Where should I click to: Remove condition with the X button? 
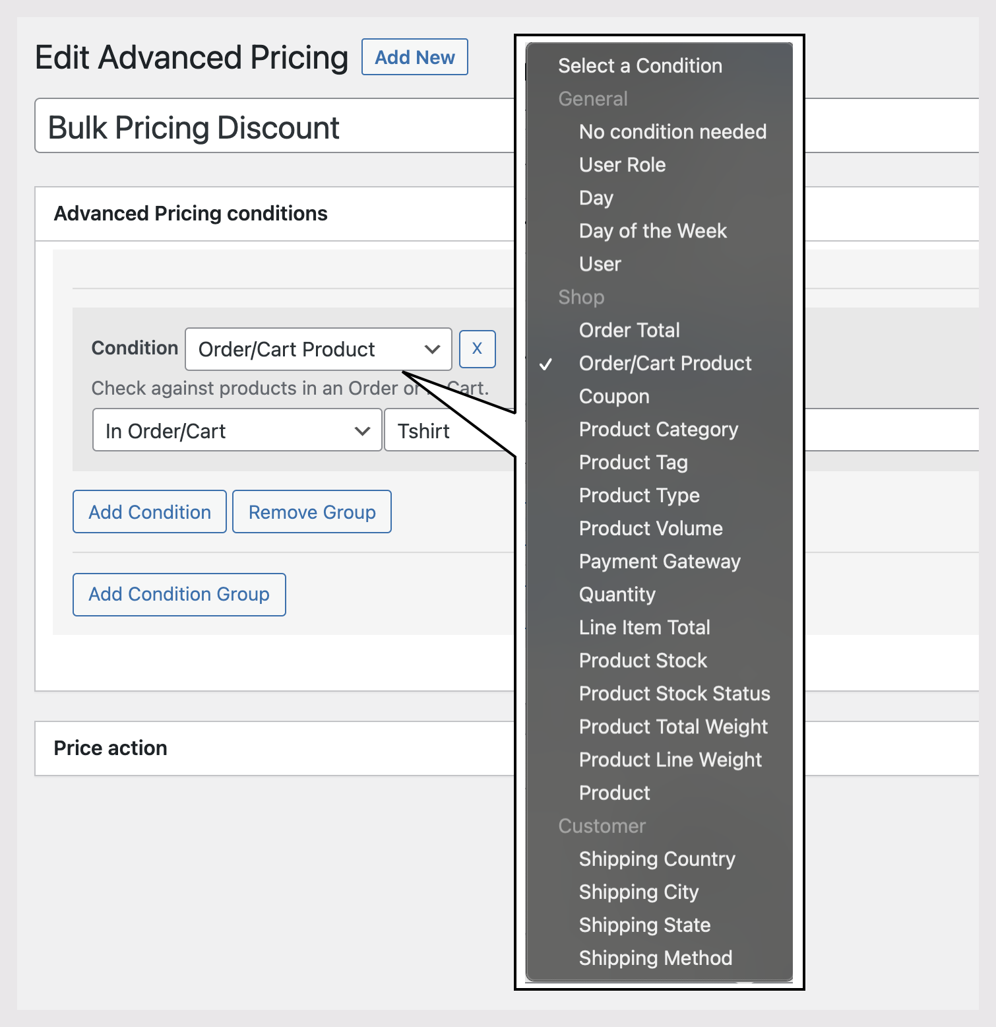tap(477, 348)
